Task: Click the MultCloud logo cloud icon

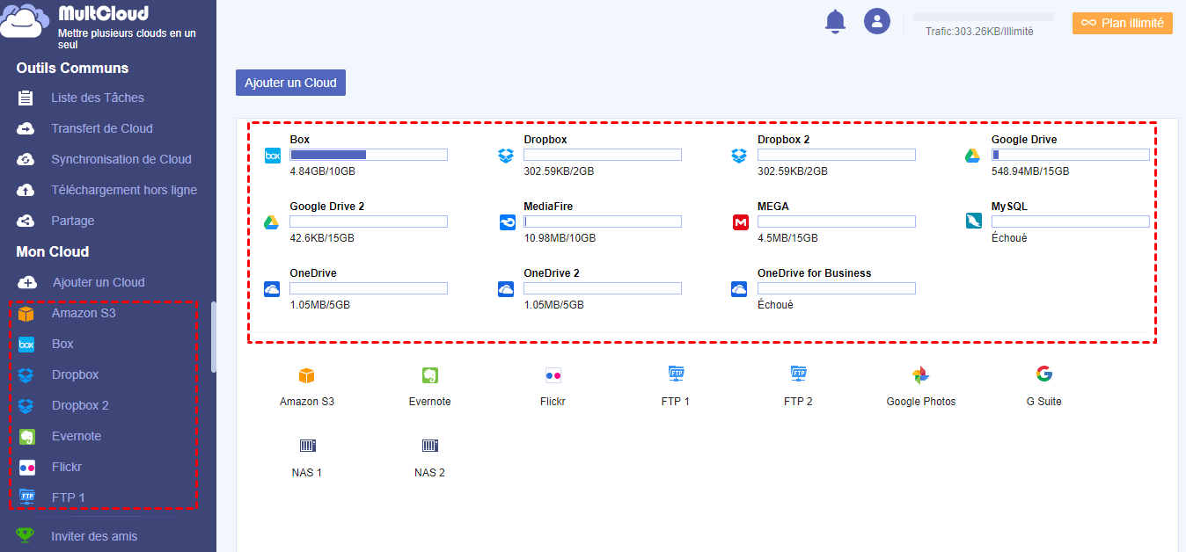Action: [26, 20]
